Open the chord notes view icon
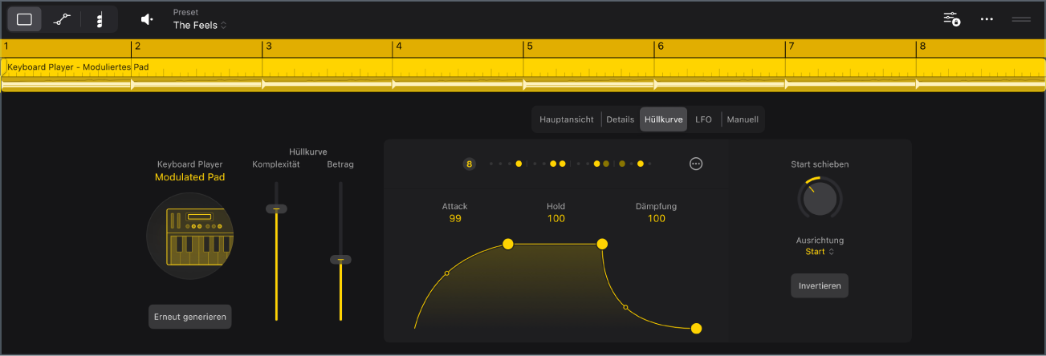 tap(99, 19)
